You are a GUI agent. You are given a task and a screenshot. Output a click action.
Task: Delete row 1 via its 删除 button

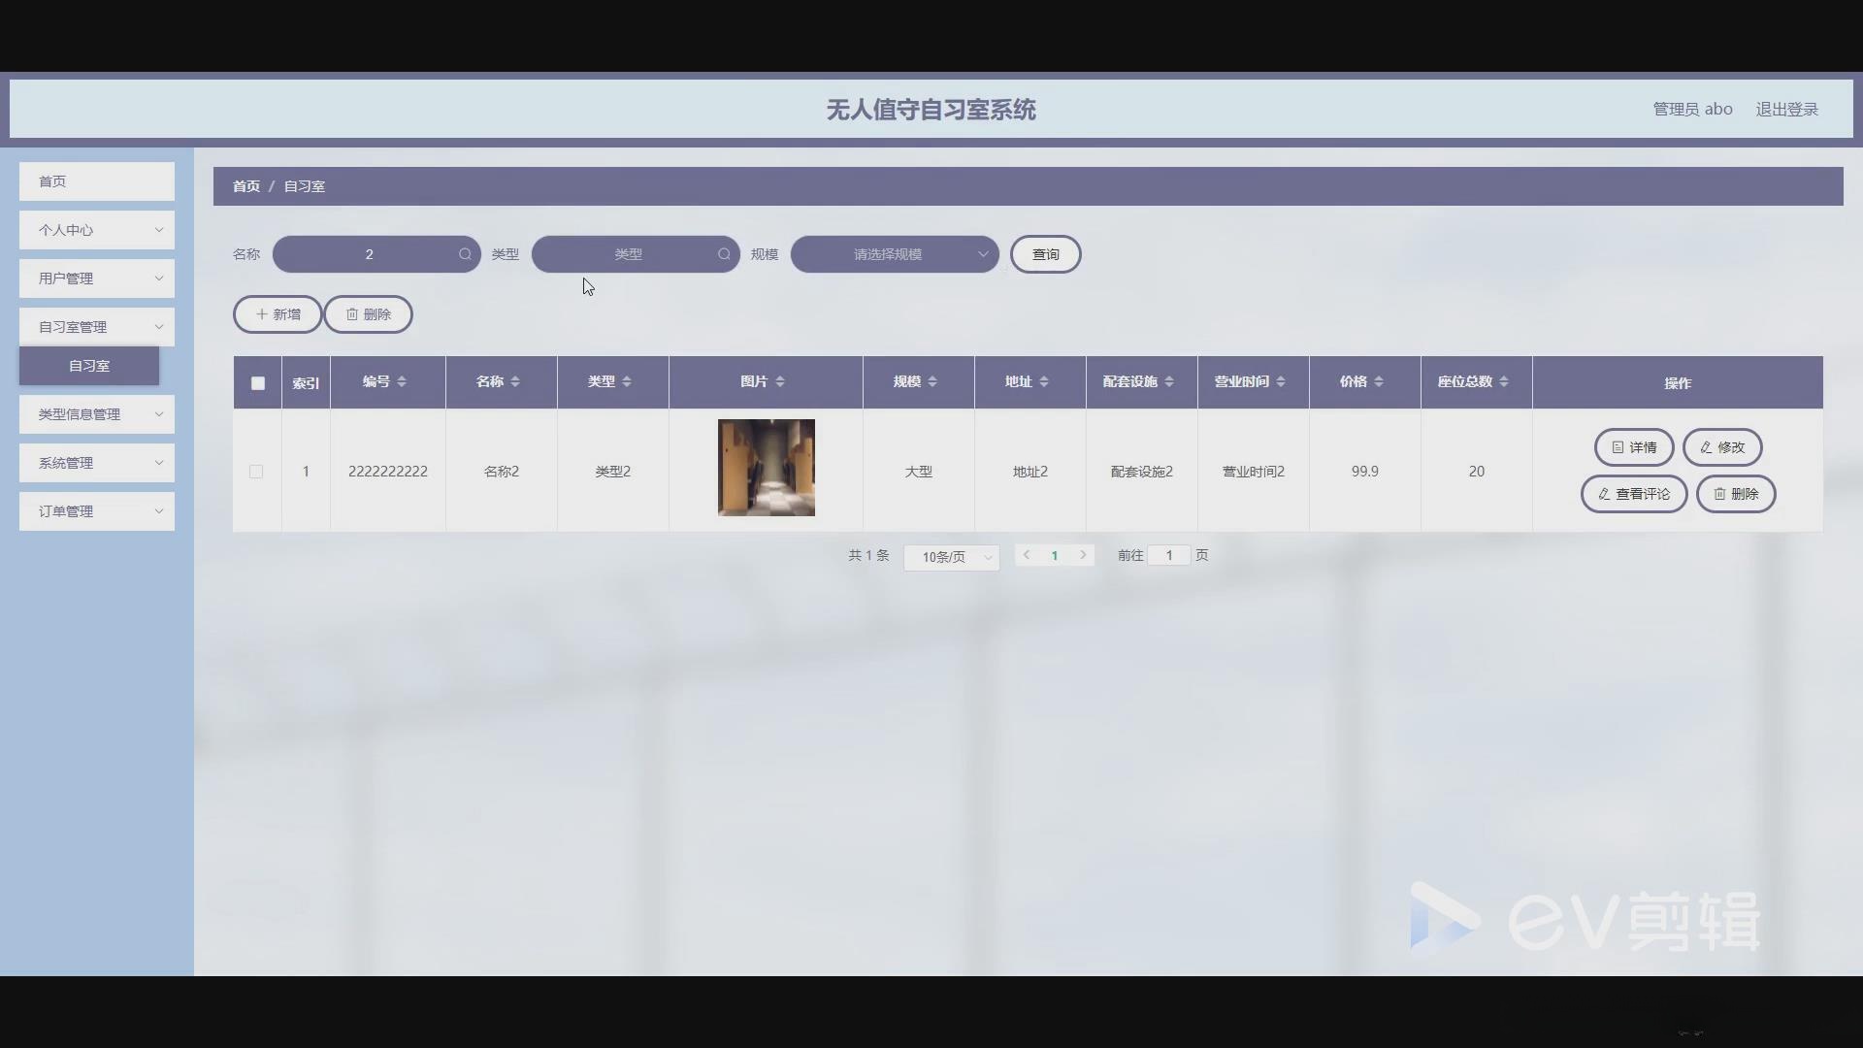1736,494
